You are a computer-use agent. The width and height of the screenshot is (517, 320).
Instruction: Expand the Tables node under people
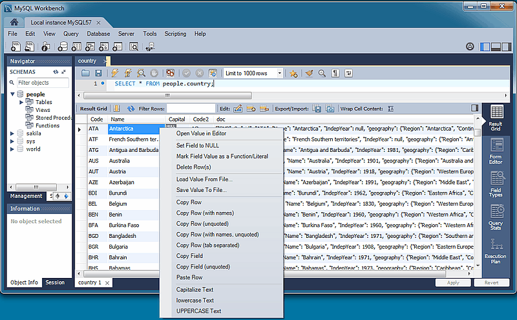coord(21,102)
